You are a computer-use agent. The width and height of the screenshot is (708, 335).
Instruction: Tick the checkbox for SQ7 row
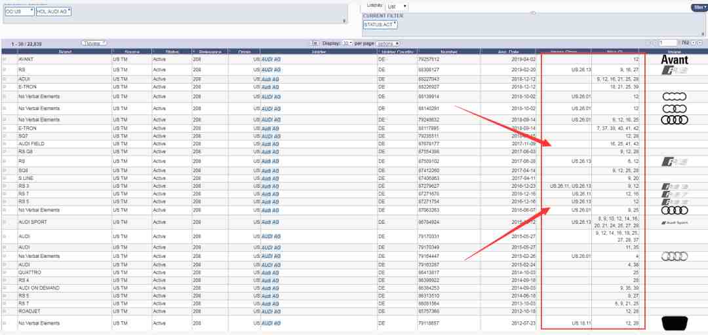[x=5, y=135]
